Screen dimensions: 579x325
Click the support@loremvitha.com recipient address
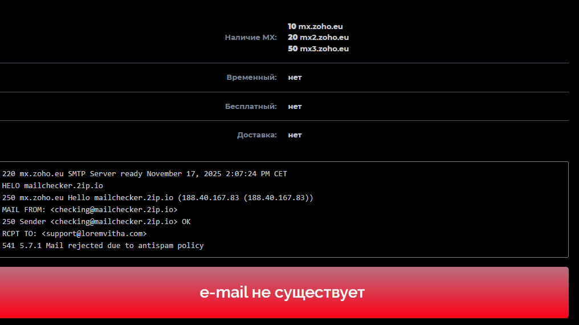coord(94,234)
